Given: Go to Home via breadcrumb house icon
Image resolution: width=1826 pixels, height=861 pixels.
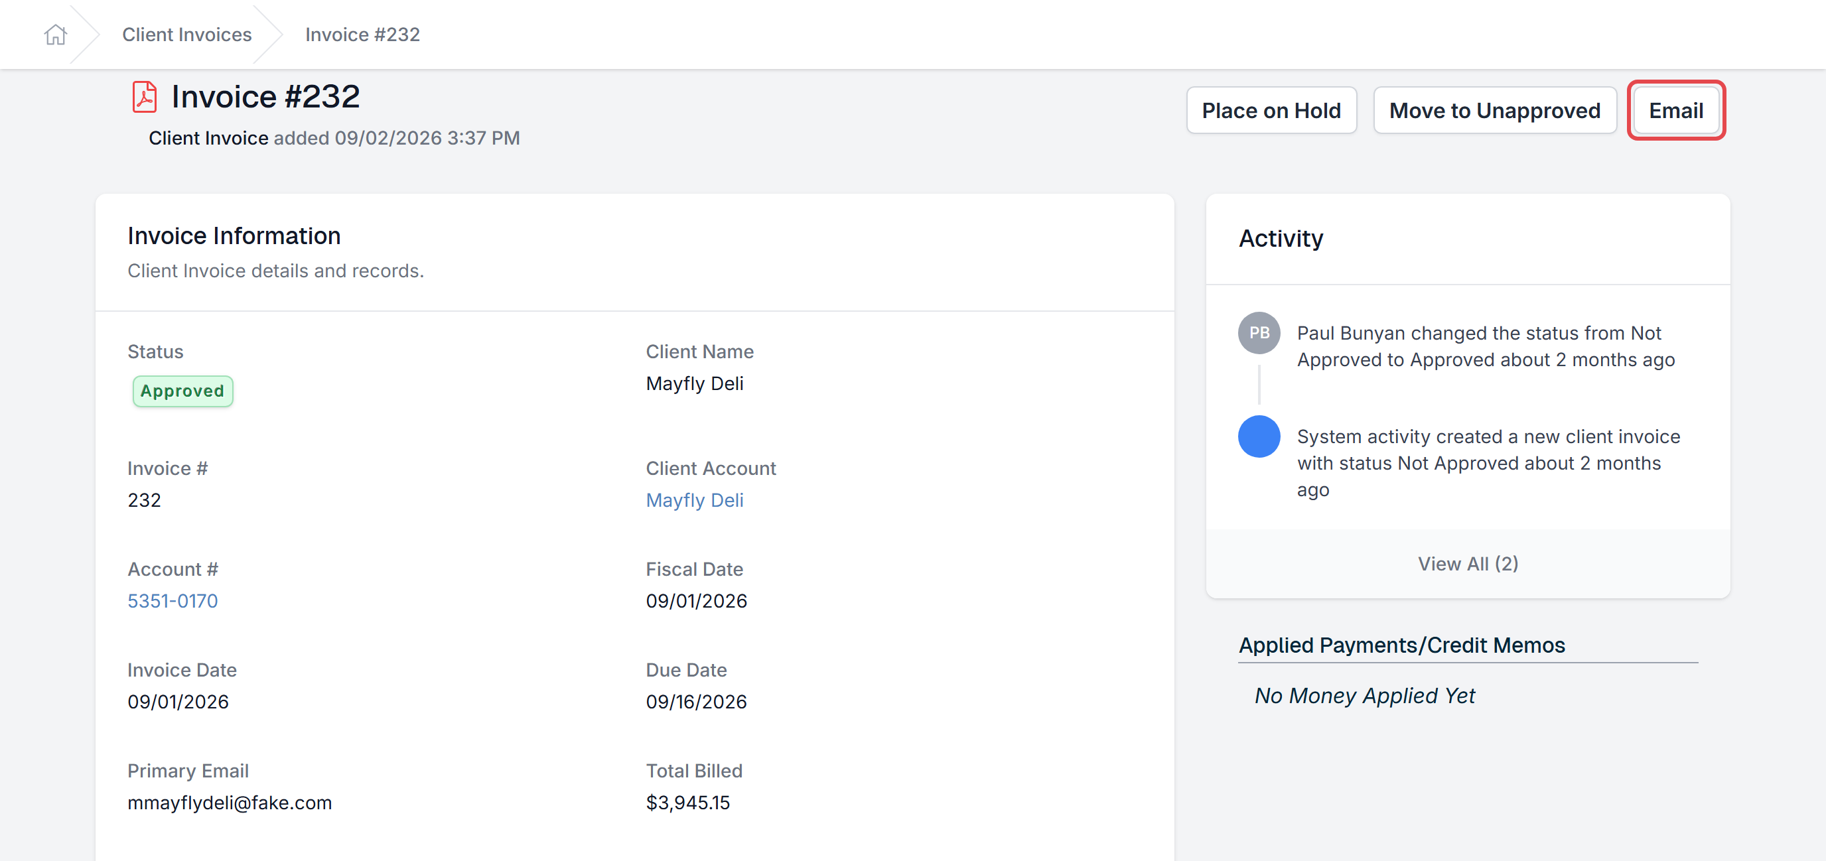Looking at the screenshot, I should pos(55,34).
